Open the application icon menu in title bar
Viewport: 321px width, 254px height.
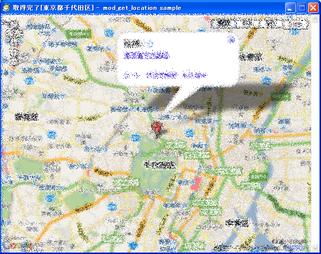pos(6,8)
